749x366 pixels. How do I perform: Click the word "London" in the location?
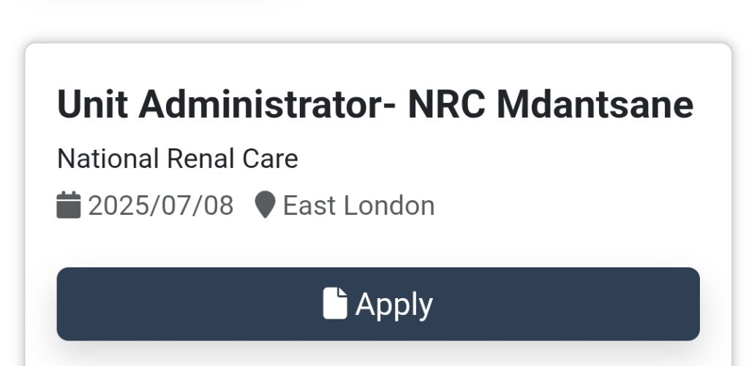click(389, 206)
